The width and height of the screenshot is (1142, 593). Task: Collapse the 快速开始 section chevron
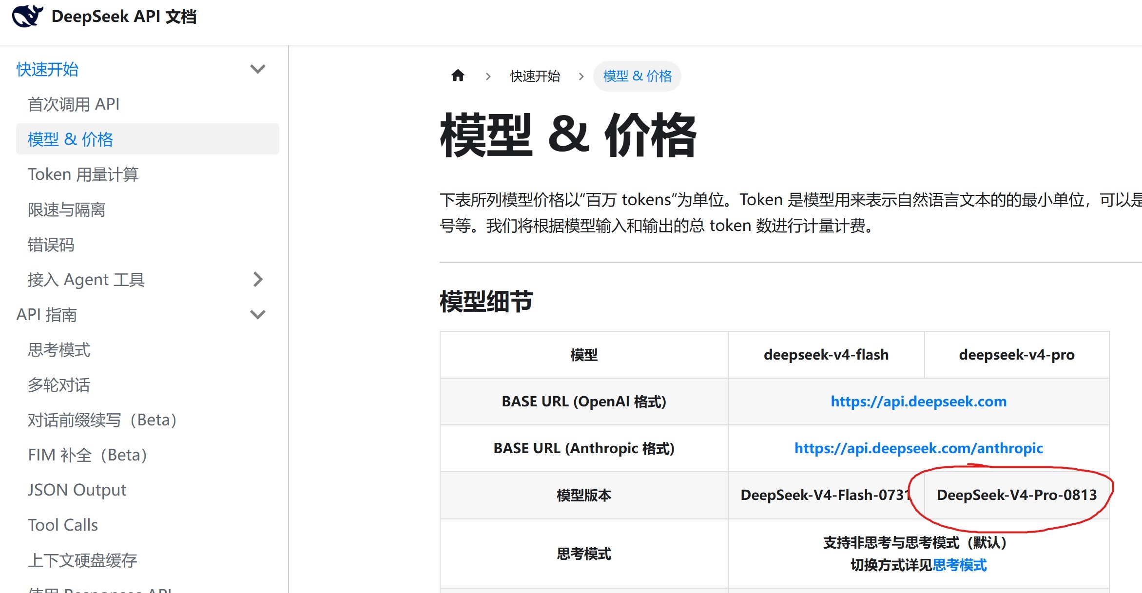[x=257, y=69]
